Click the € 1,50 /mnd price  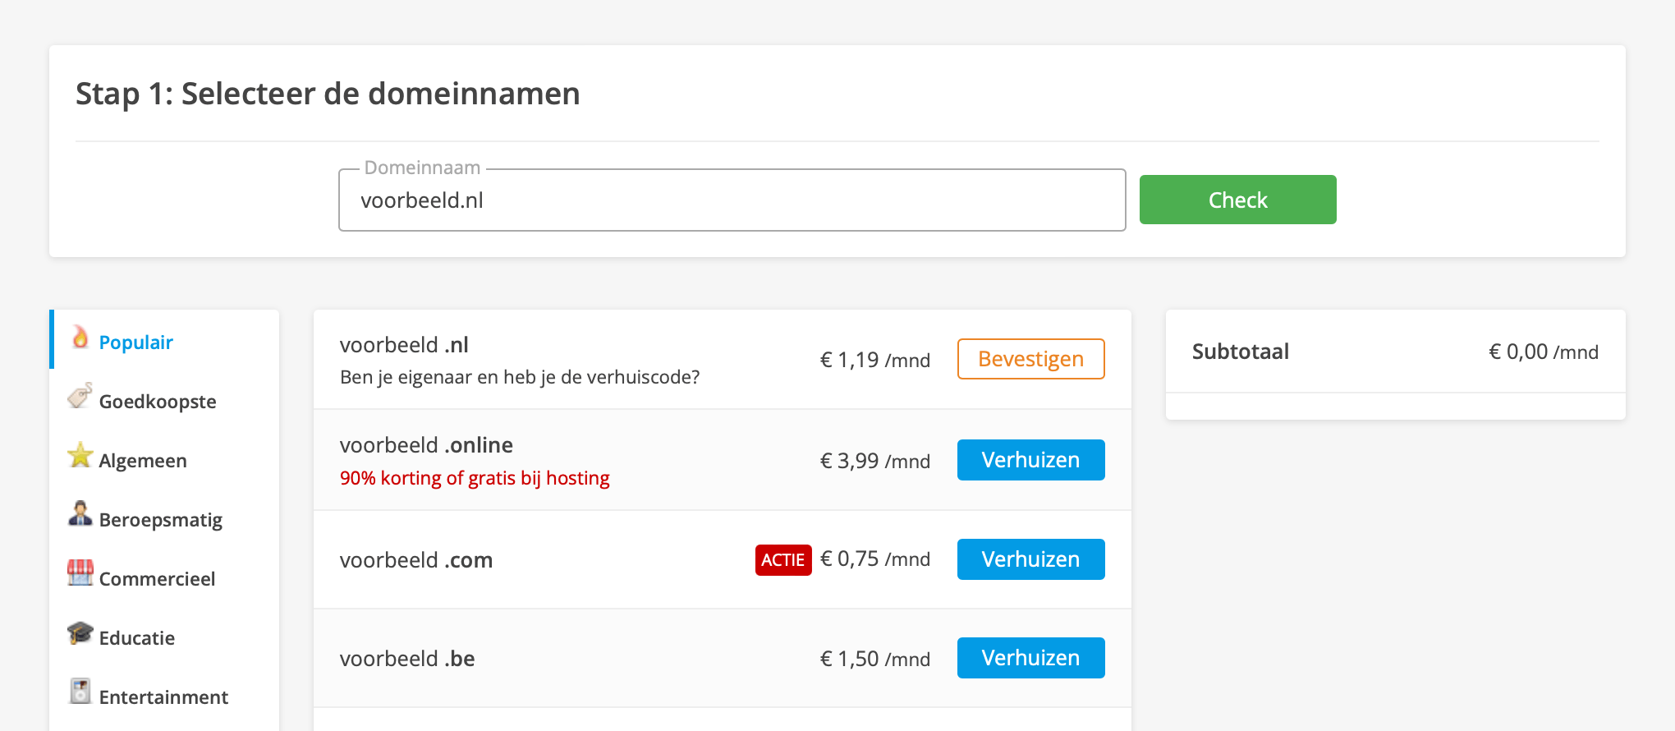coord(875,659)
